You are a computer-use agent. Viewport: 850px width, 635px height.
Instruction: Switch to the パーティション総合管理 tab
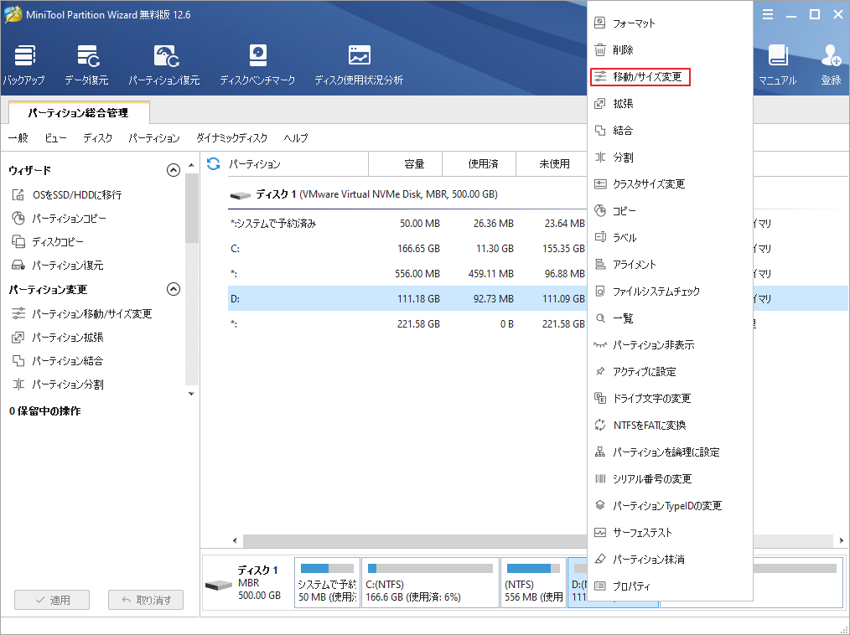(x=79, y=111)
